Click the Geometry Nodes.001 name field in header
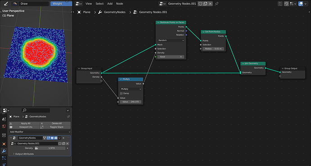 click(182, 4)
